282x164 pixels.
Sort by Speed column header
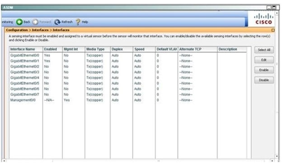point(144,49)
